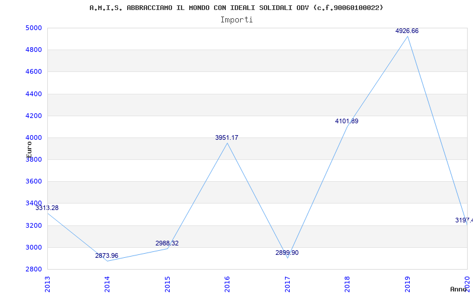Click the 4600 value on the y-axis

click(x=34, y=72)
